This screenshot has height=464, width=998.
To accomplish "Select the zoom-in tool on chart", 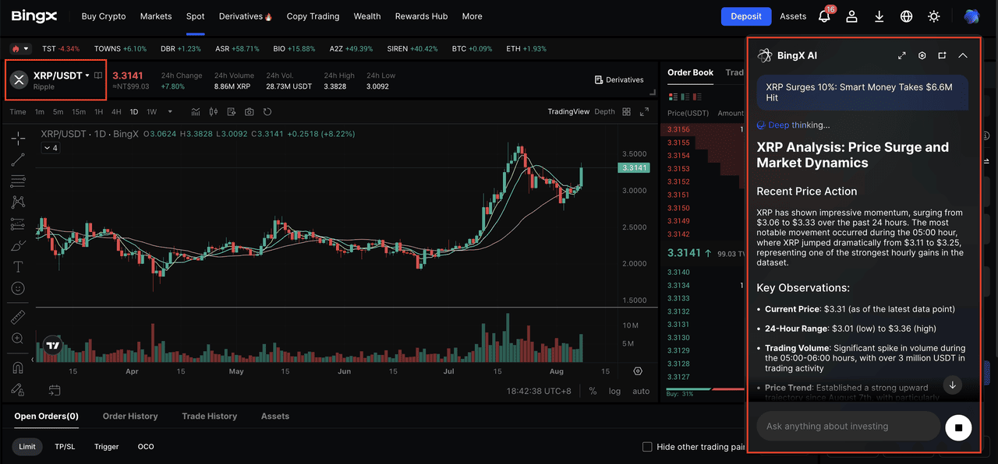I will [18, 339].
